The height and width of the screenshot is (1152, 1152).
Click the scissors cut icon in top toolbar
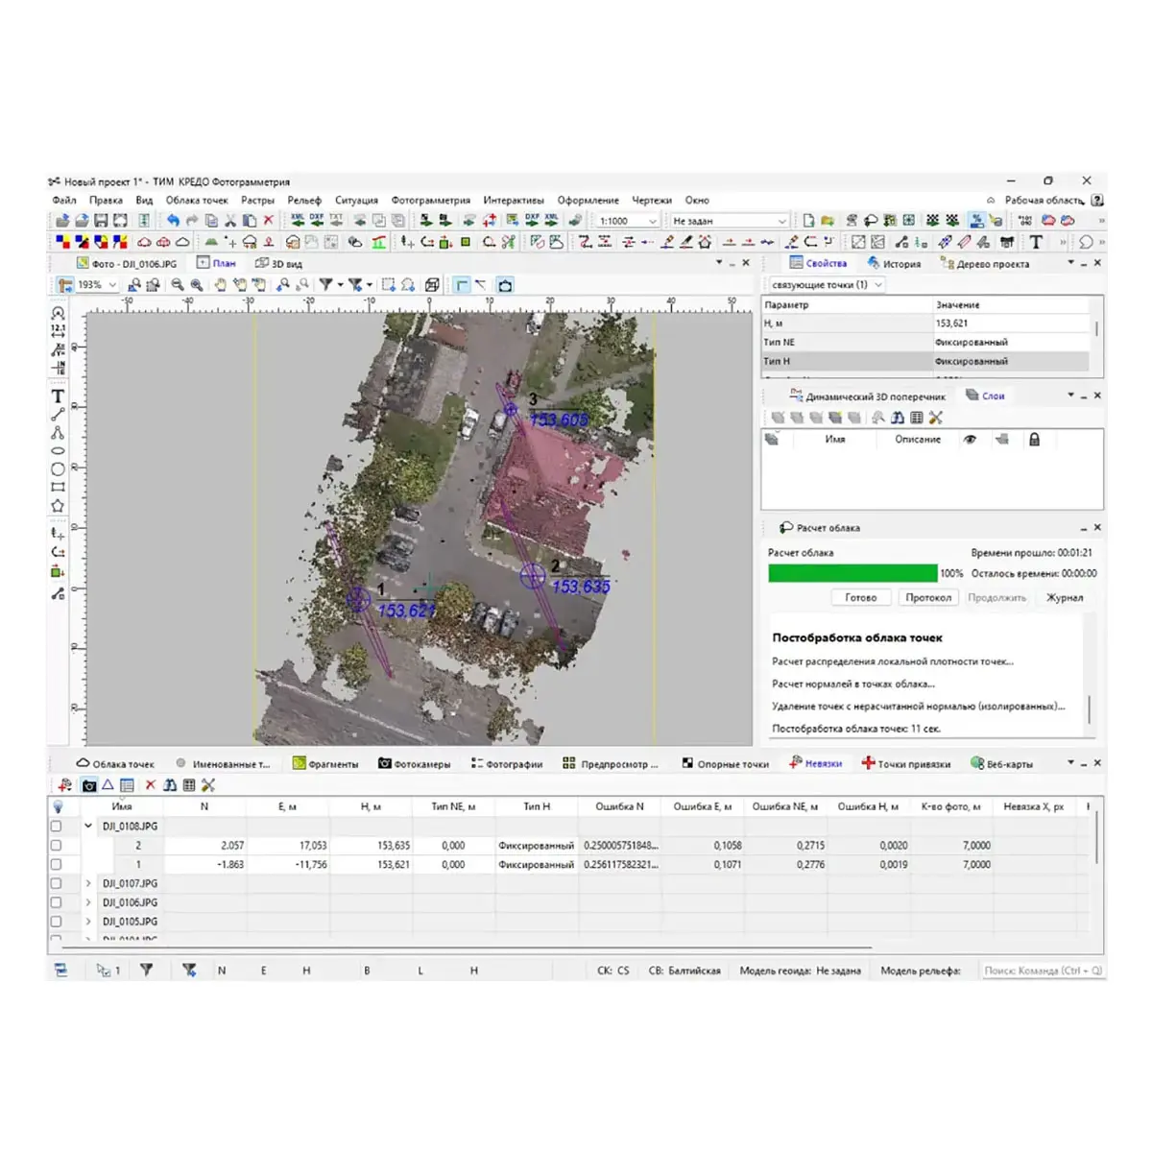(x=230, y=221)
